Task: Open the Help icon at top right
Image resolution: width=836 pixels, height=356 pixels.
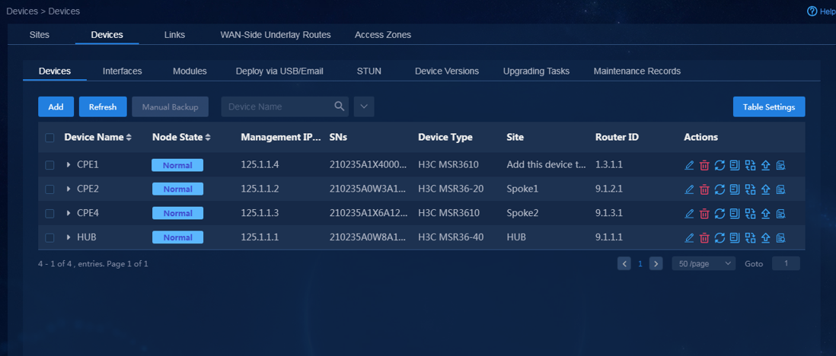Action: 812,11
